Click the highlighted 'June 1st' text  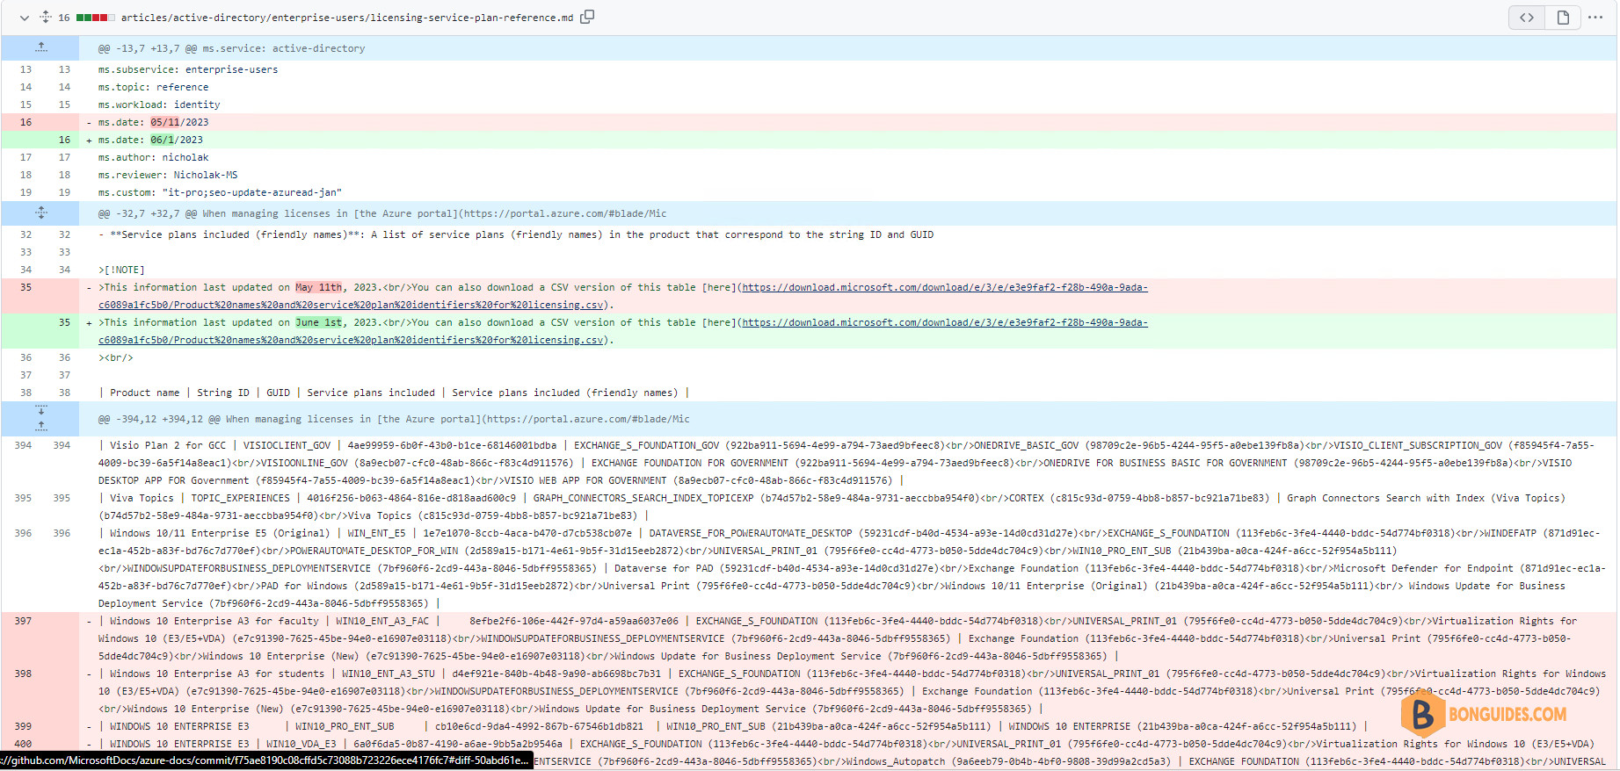coord(318,322)
